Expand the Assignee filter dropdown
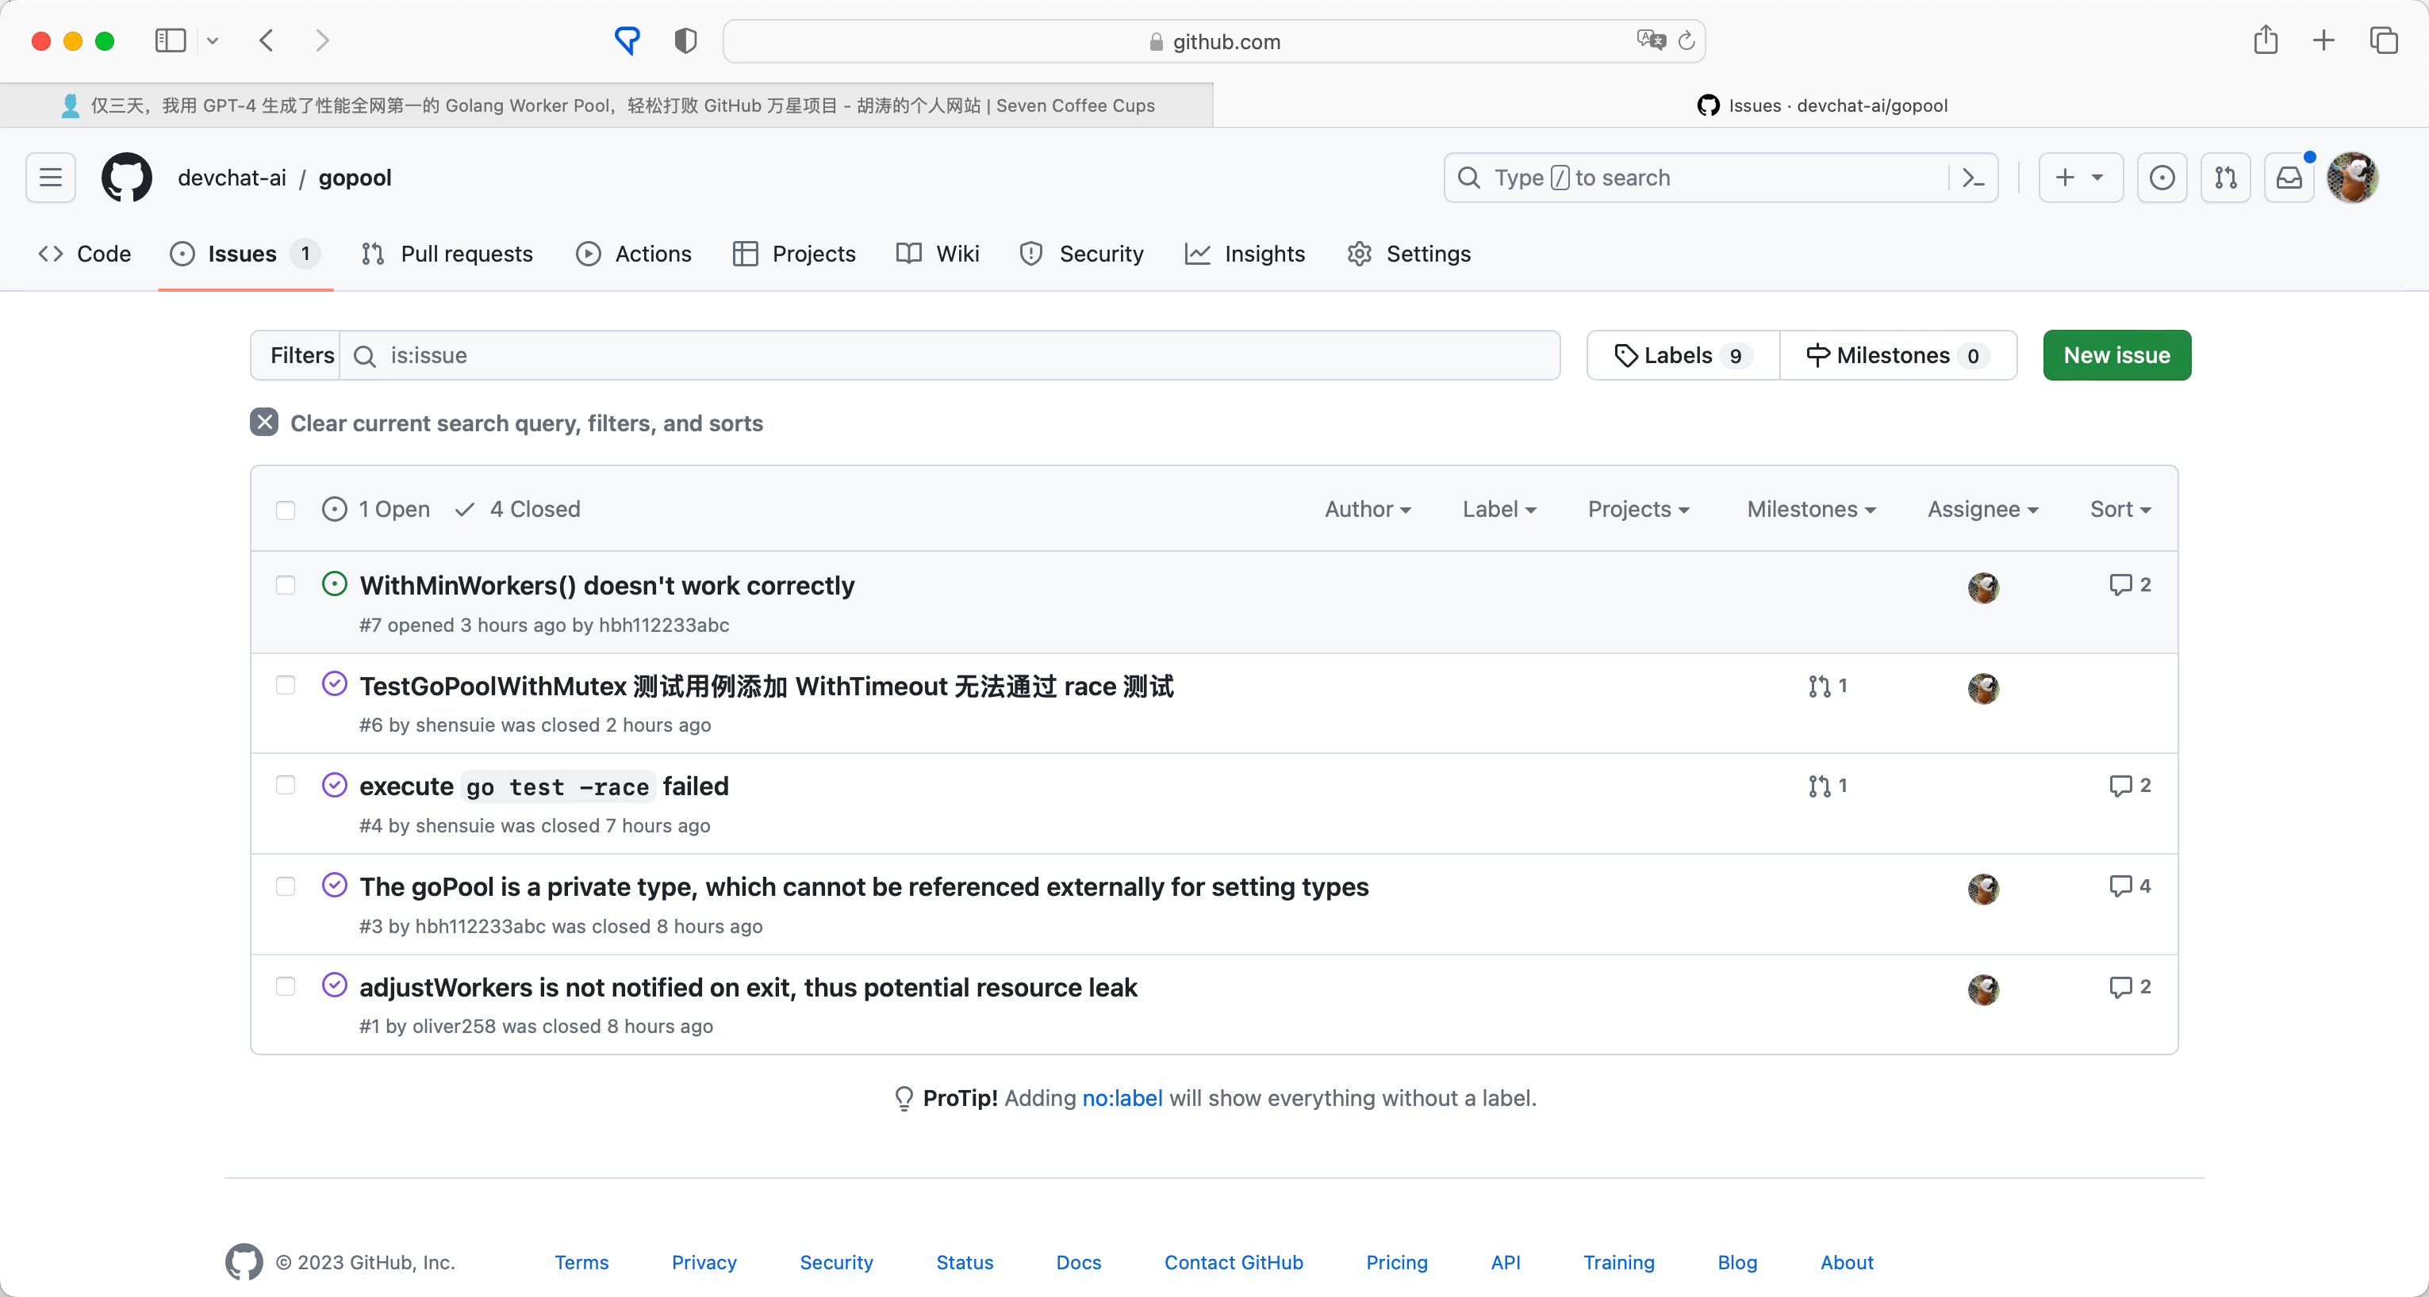Screen dimensions: 2429x1297 (x=1982, y=509)
